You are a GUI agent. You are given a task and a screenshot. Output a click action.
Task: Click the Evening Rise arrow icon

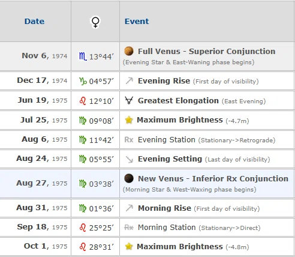(x=129, y=81)
